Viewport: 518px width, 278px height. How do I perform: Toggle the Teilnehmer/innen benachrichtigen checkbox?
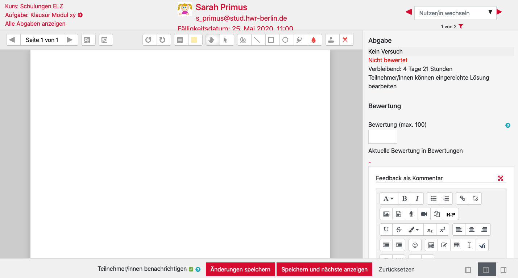tap(191, 269)
